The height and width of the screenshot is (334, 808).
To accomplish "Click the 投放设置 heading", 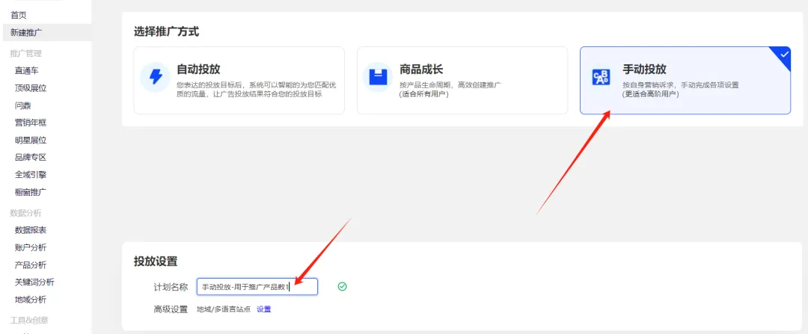I will (x=156, y=262).
